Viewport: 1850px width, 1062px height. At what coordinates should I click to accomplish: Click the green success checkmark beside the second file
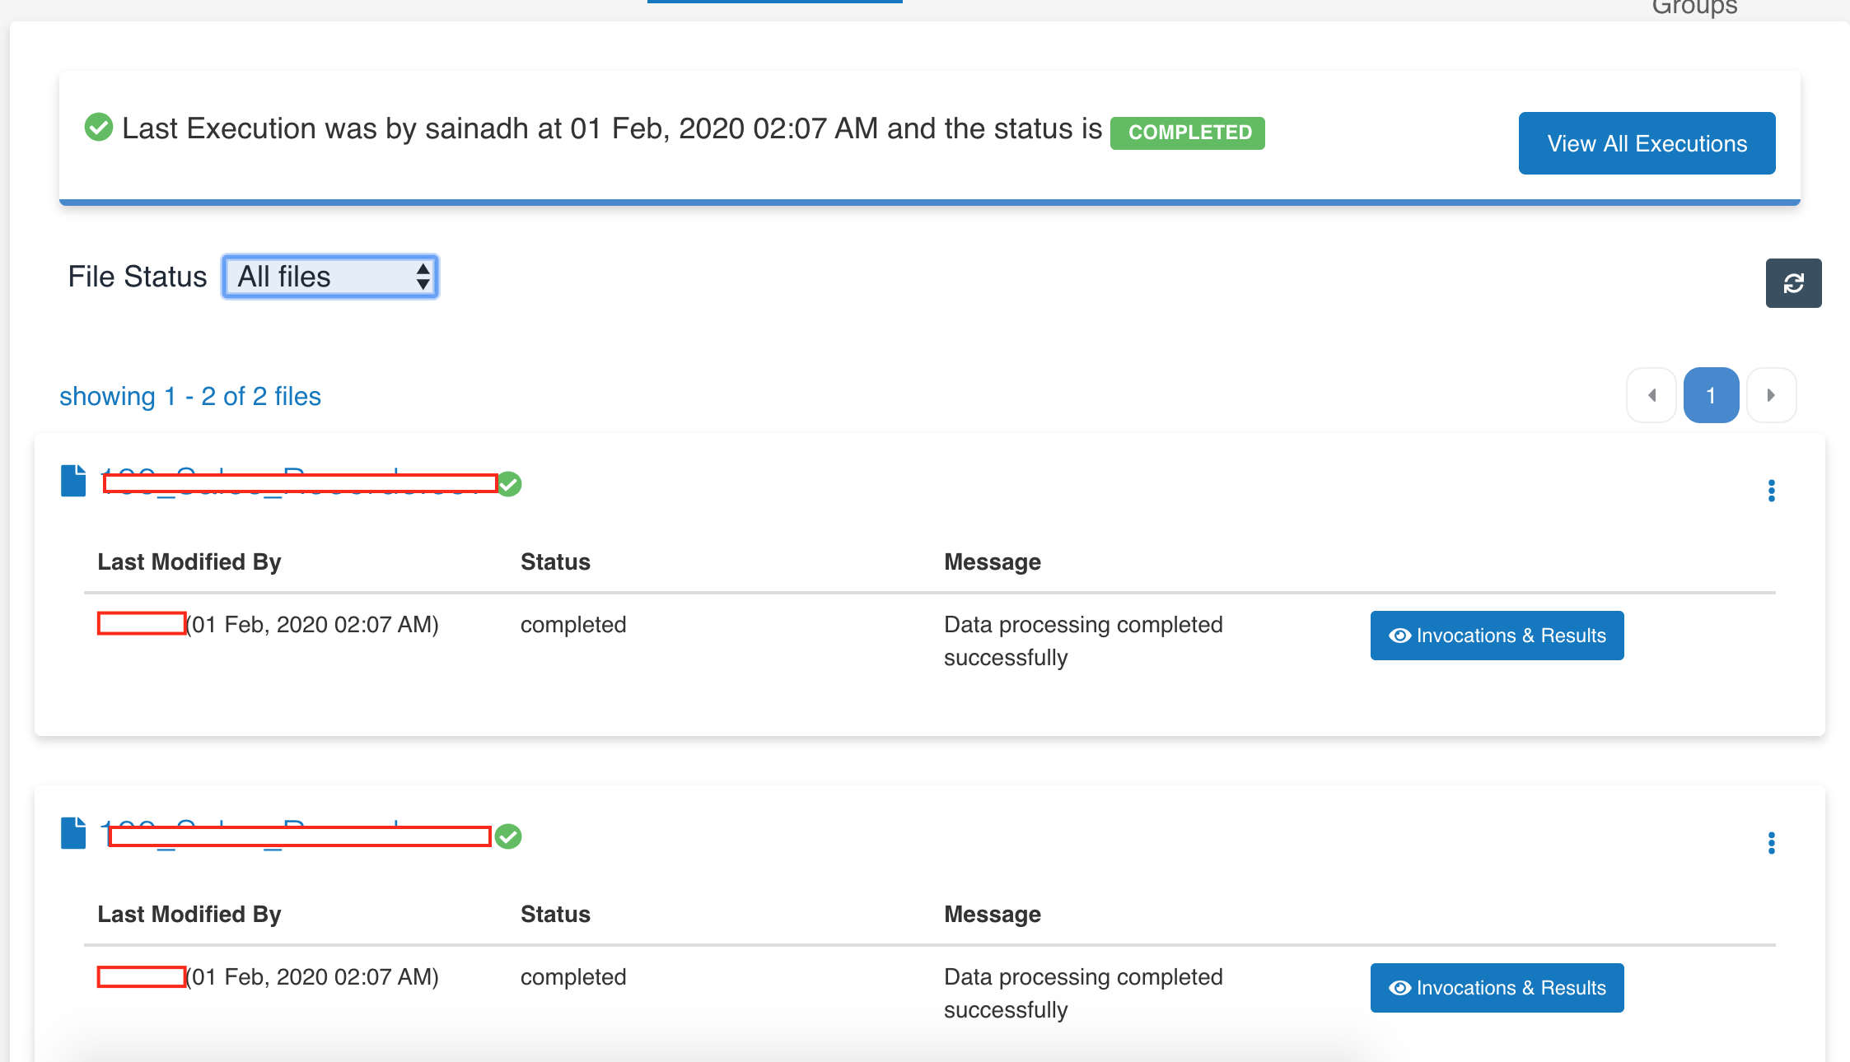(508, 836)
